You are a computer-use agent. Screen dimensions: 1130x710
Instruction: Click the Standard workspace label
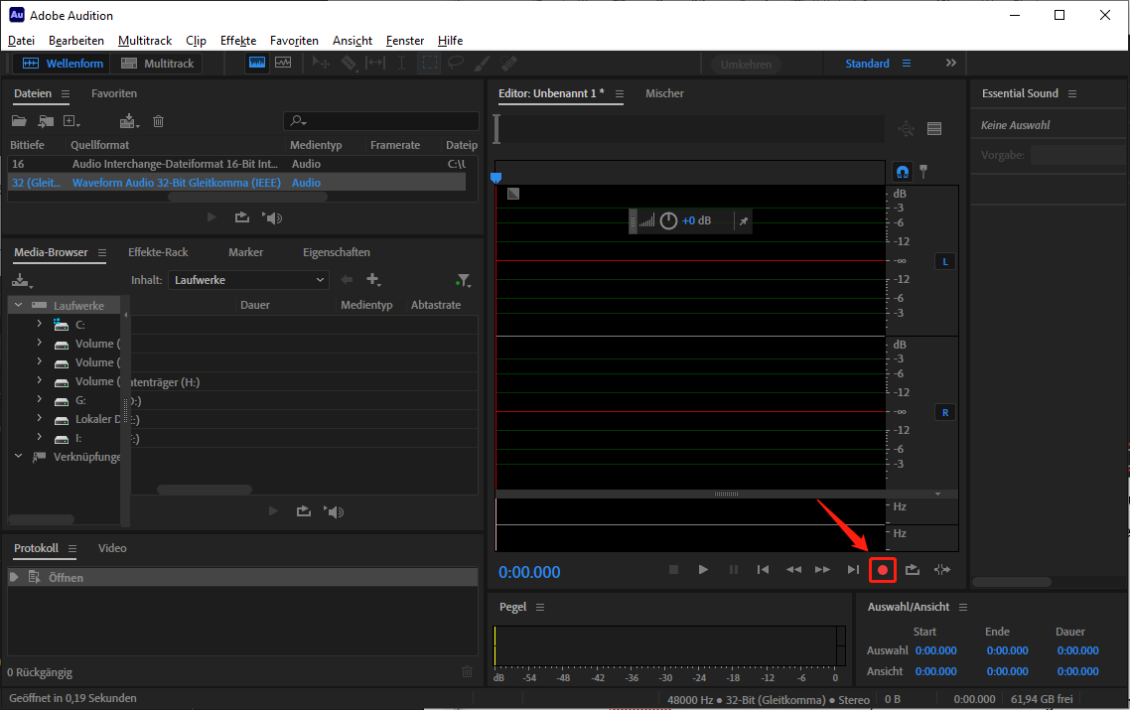click(x=867, y=63)
